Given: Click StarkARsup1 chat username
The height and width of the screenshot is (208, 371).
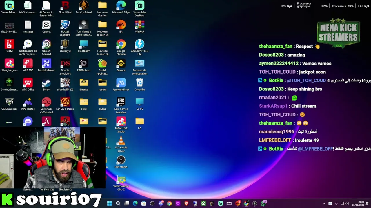Looking at the screenshot, I should coord(273,106).
